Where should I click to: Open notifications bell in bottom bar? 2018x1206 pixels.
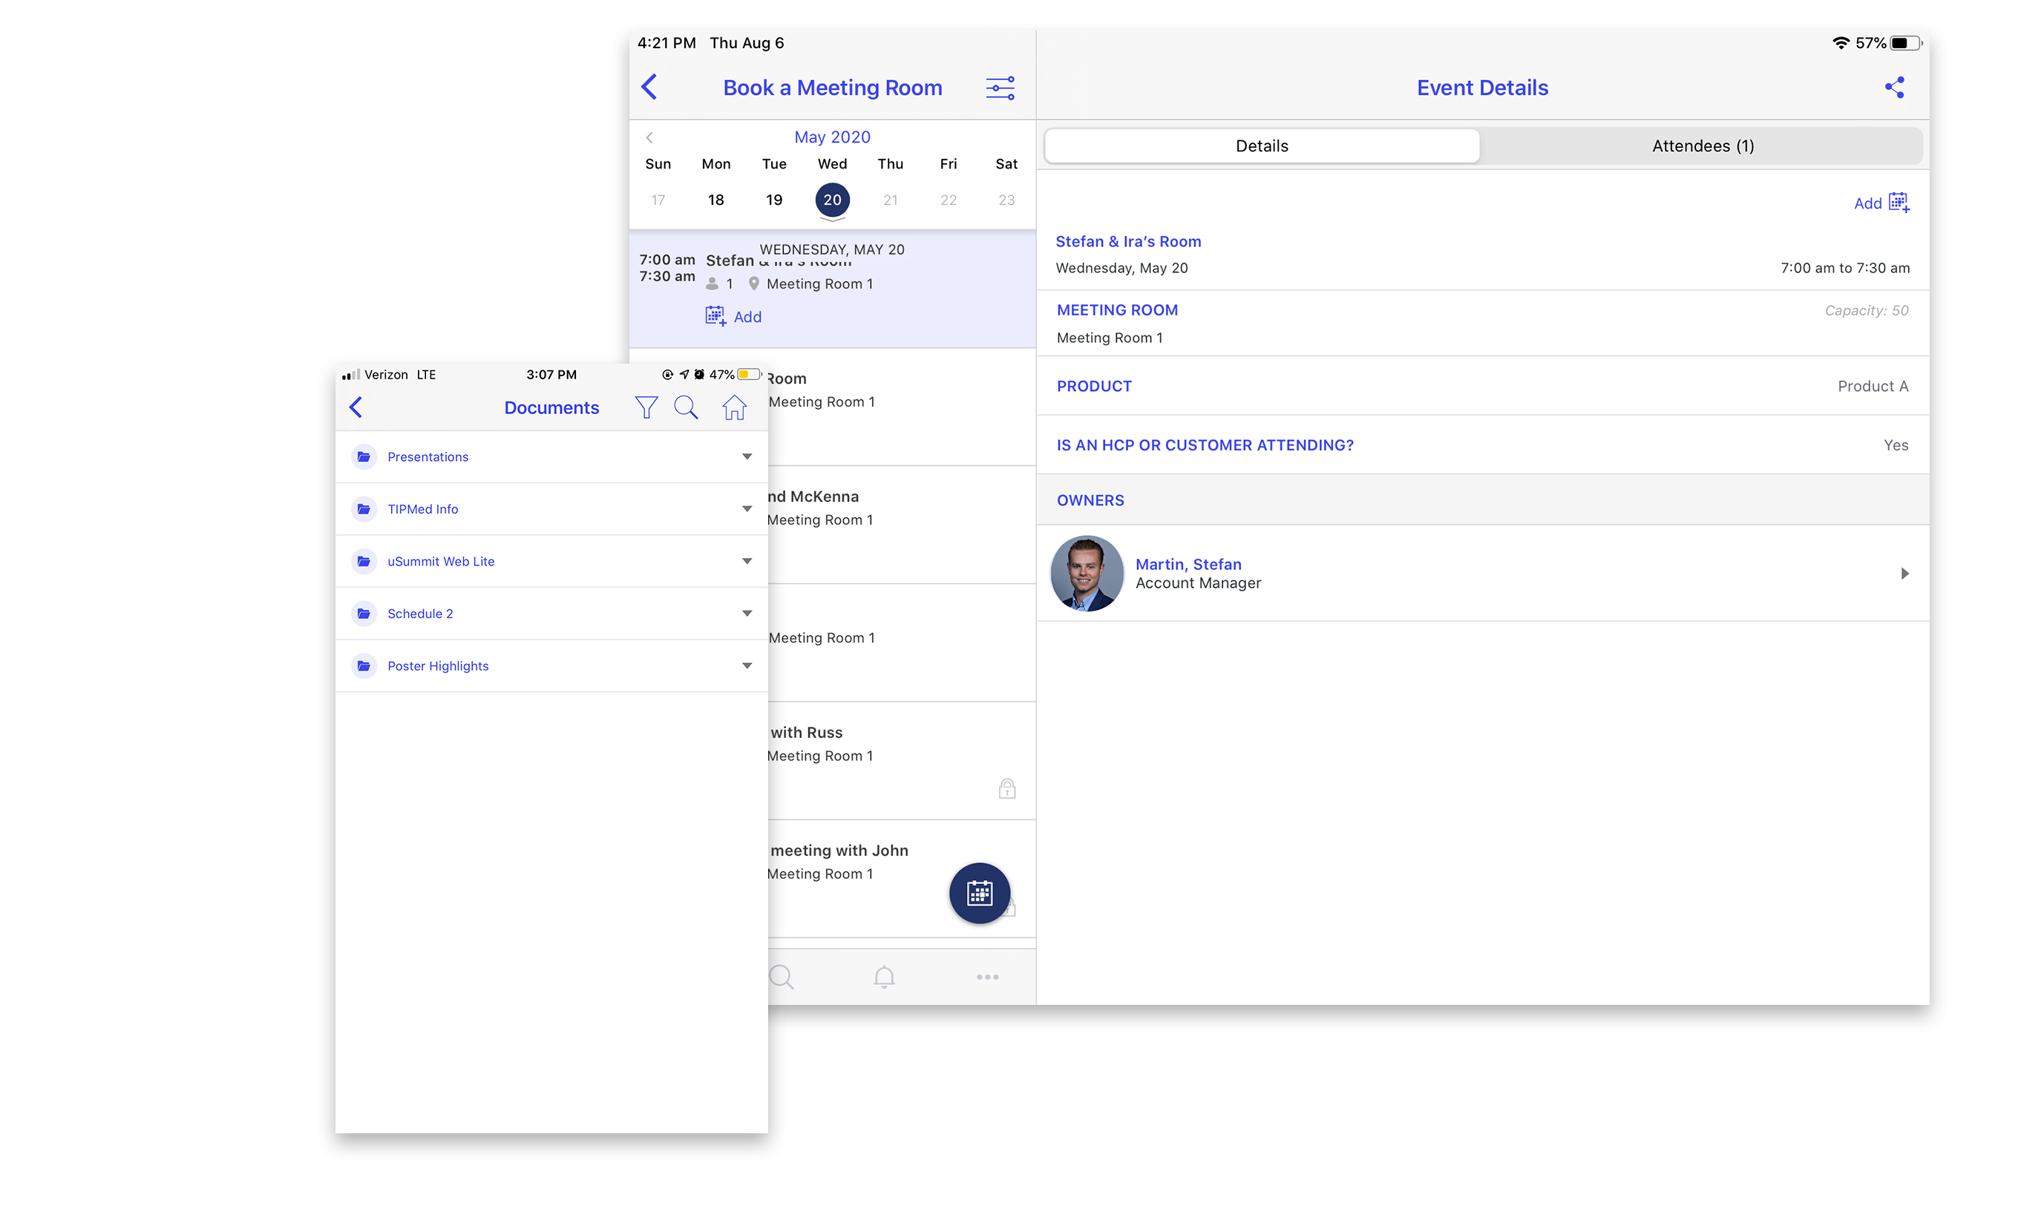[884, 976]
